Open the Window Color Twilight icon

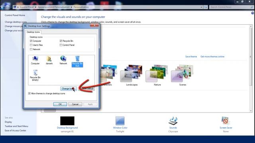pyautogui.click(x=120, y=121)
